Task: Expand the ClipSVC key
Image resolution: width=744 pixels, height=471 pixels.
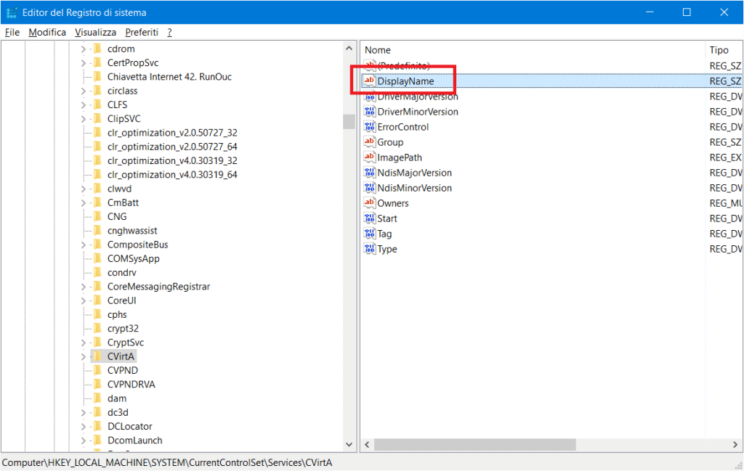Action: (x=84, y=119)
